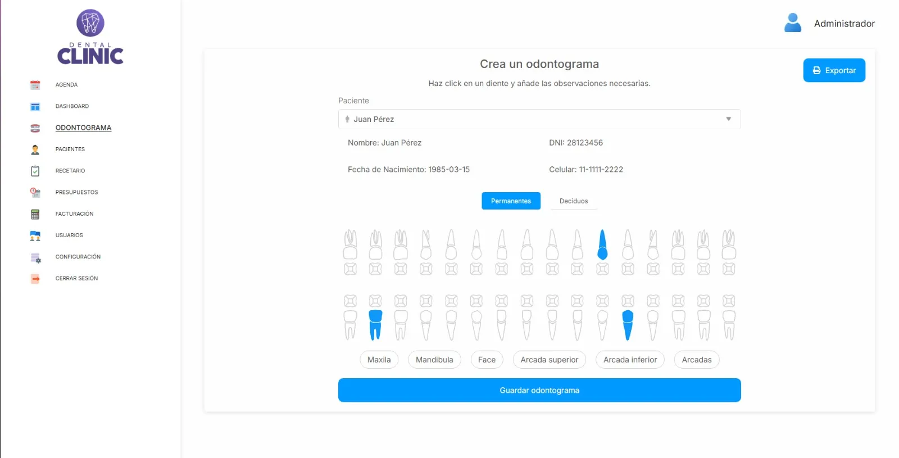Click the Cerrar Sesión arrow icon
Viewport: 899px width, 458px height.
pos(35,279)
